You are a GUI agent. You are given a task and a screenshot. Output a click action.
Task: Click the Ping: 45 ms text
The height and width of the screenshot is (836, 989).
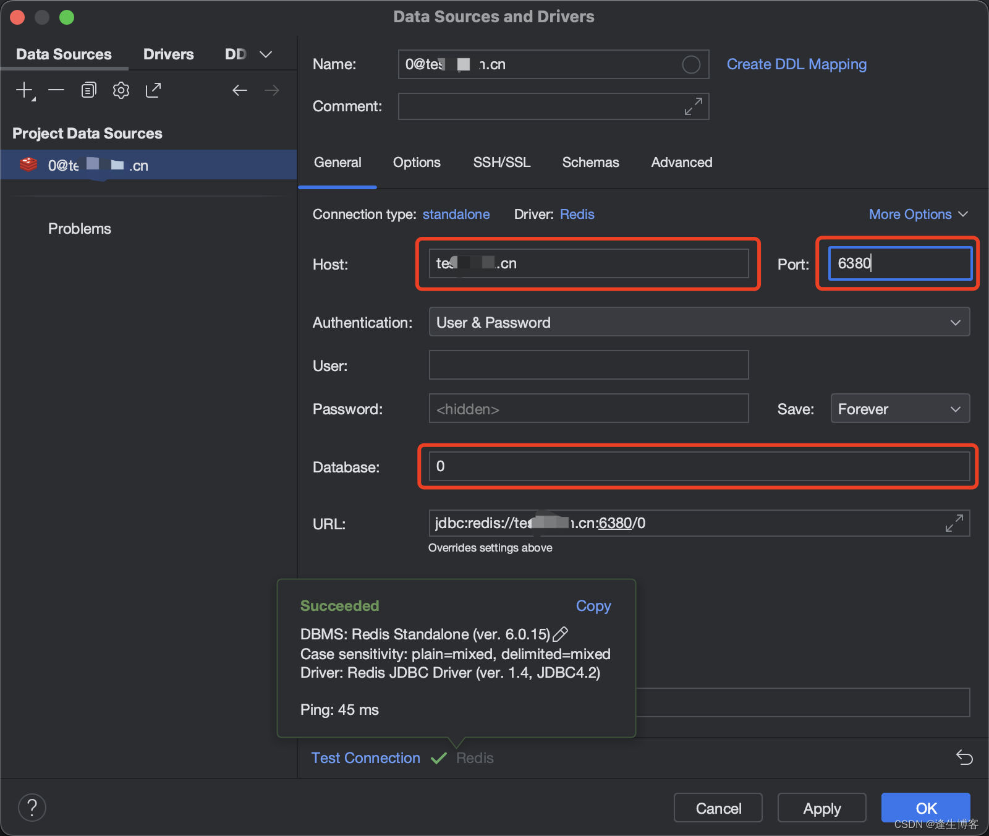pos(339,710)
